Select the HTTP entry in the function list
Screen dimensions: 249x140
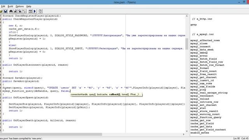coord(194,25)
